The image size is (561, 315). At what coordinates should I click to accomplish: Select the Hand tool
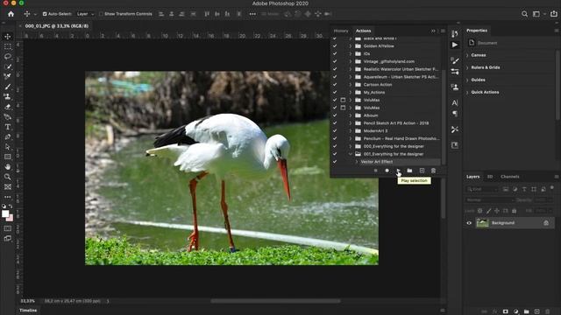coord(8,167)
